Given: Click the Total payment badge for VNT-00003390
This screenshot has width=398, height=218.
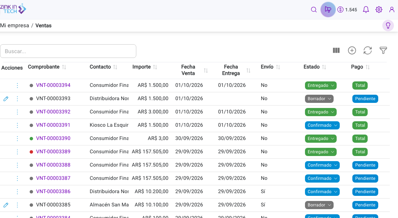Looking at the screenshot, I should coord(360,139).
